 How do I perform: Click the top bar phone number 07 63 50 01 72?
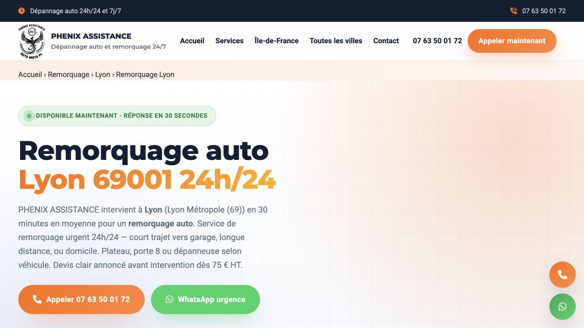[x=544, y=11]
